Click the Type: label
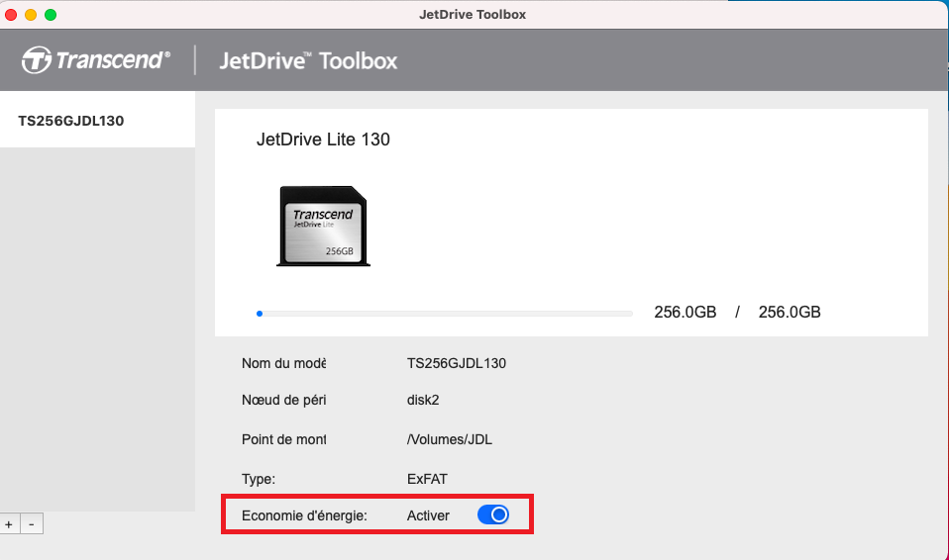 [x=259, y=479]
